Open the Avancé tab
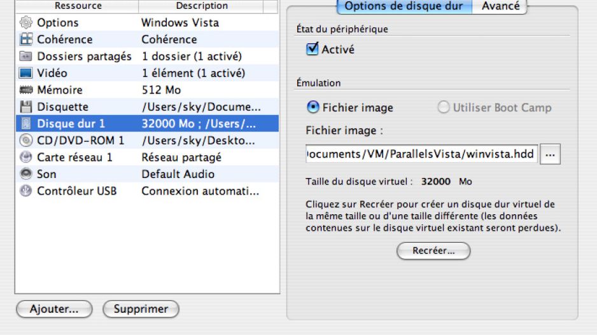597x335 pixels. (x=500, y=6)
